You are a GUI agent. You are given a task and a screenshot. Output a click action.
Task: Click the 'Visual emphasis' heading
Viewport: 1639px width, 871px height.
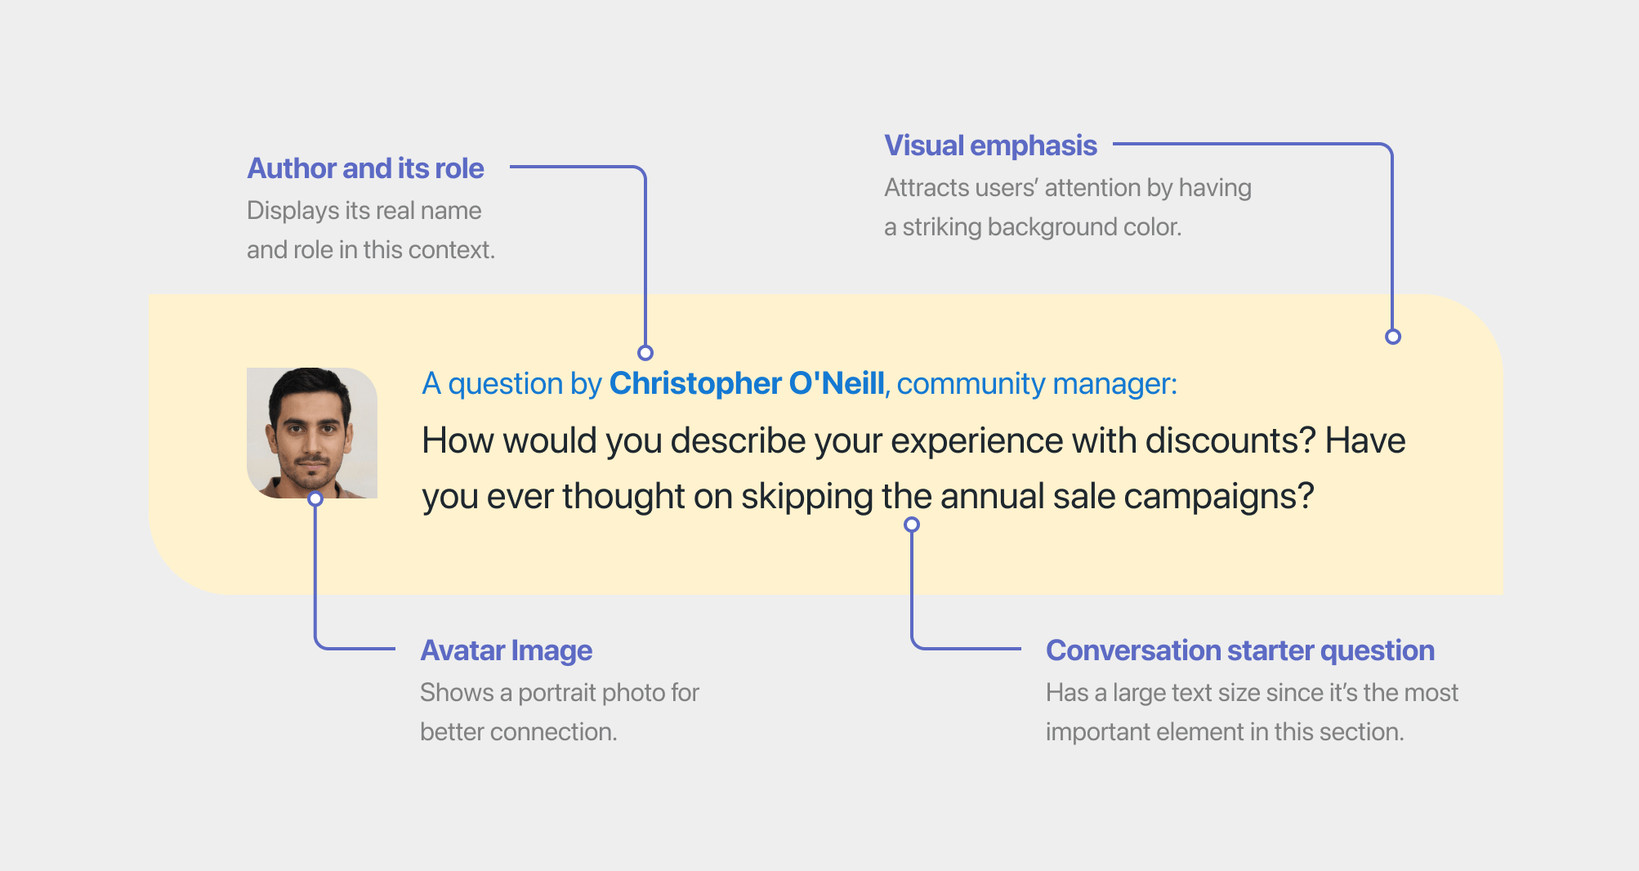990,145
